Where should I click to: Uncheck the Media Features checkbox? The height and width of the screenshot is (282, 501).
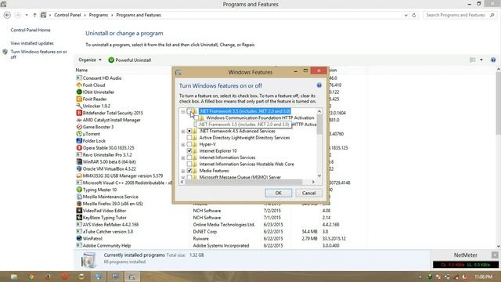[189, 171]
